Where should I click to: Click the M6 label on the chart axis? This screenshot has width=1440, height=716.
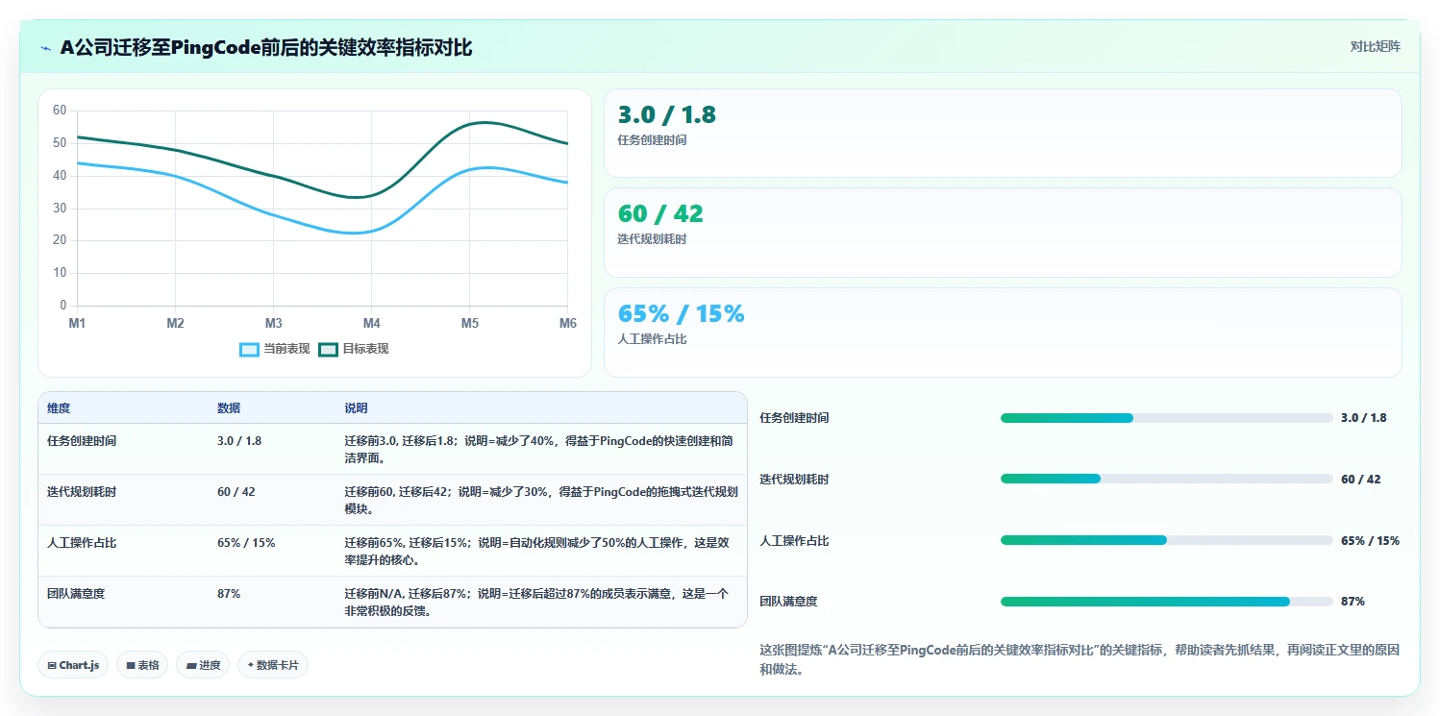[x=567, y=323]
